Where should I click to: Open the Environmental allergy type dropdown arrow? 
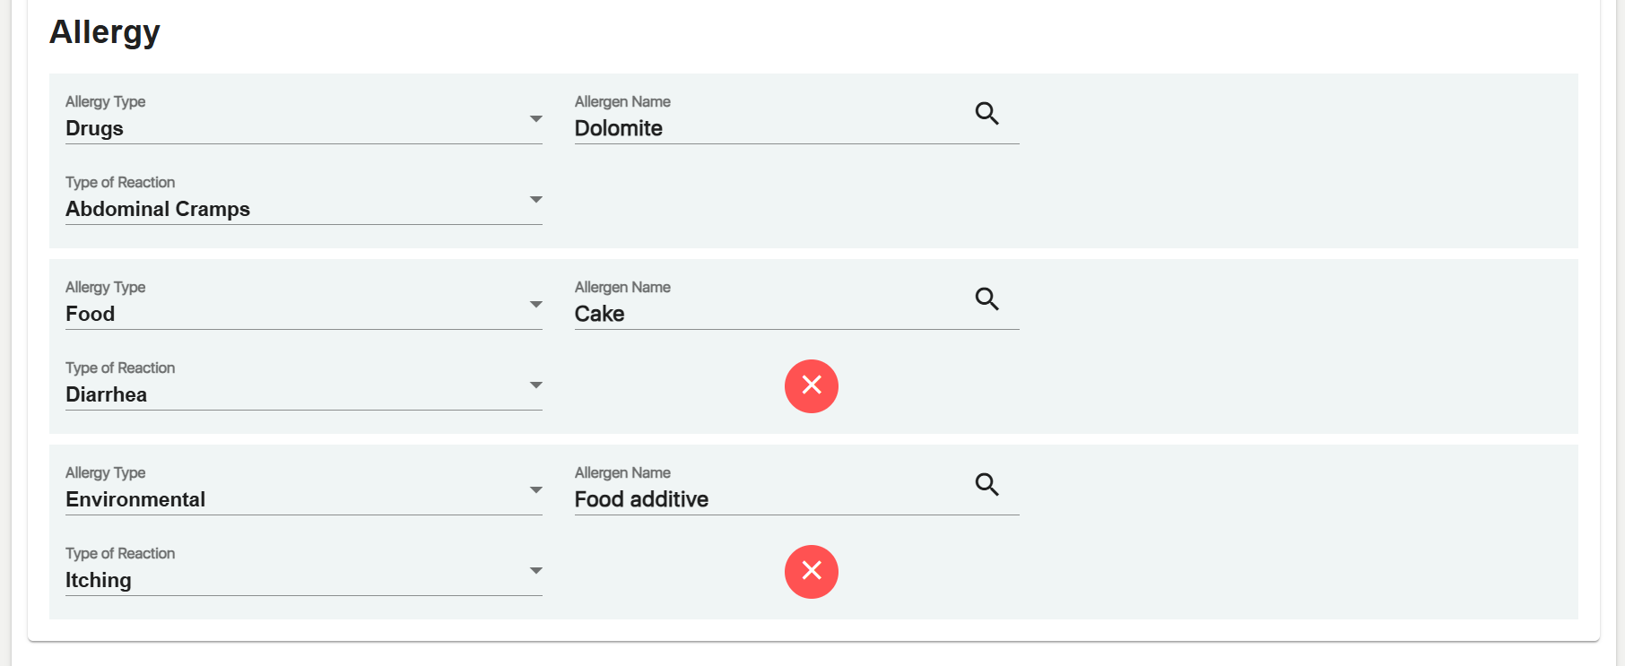[535, 490]
